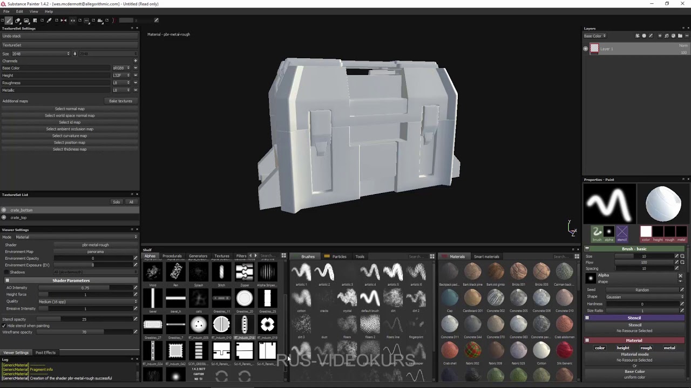The width and height of the screenshot is (691, 388).
Task: Click the Bake textures button
Action: point(120,101)
